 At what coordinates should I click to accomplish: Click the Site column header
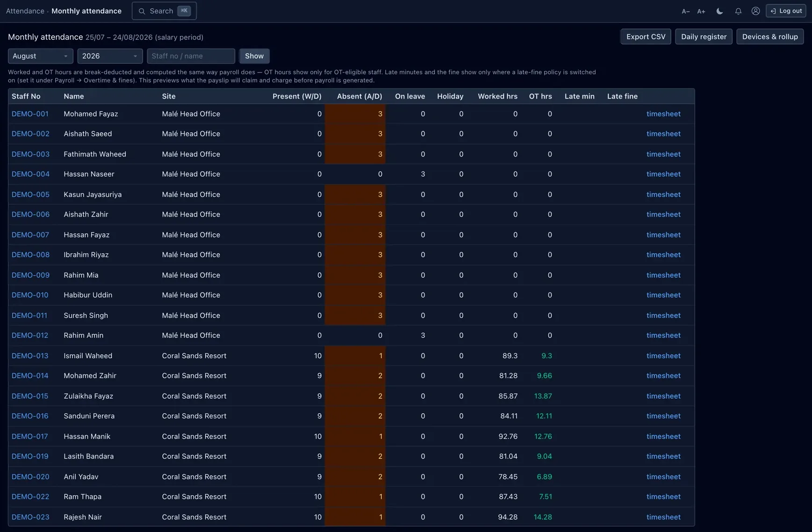pos(169,96)
